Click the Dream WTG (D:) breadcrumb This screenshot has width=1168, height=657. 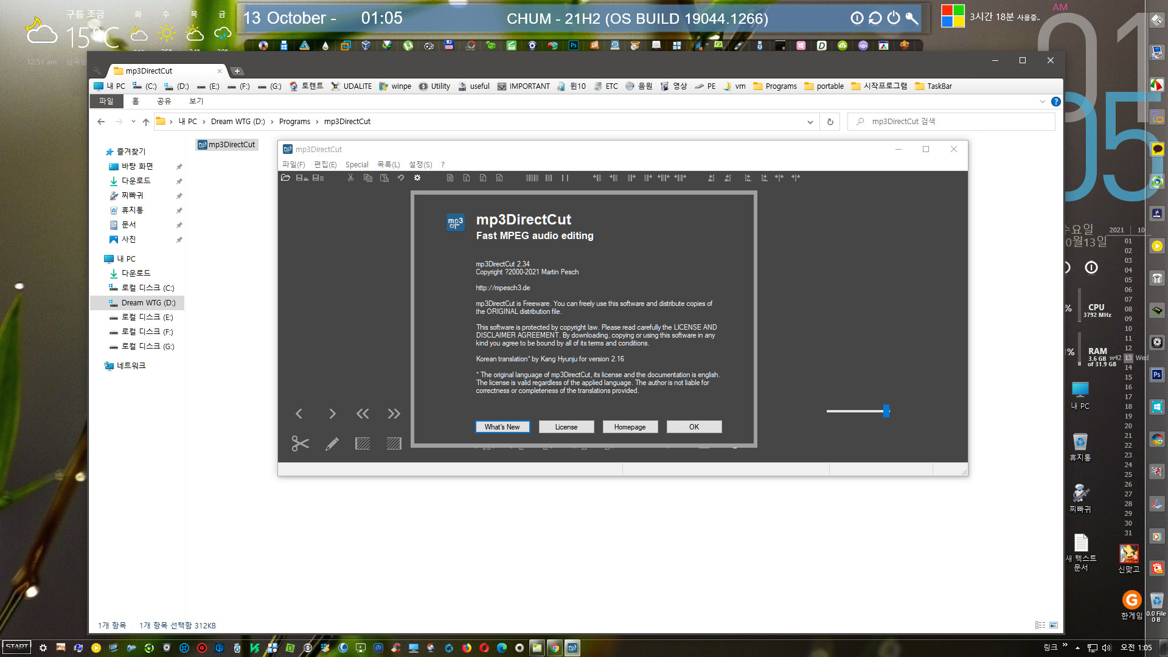point(238,122)
